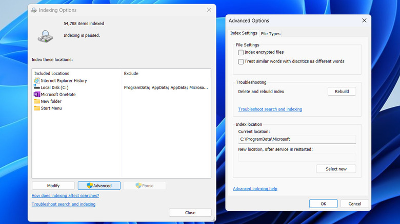Click the large indexing magnifier drive icon
400x224 pixels.
45,37
